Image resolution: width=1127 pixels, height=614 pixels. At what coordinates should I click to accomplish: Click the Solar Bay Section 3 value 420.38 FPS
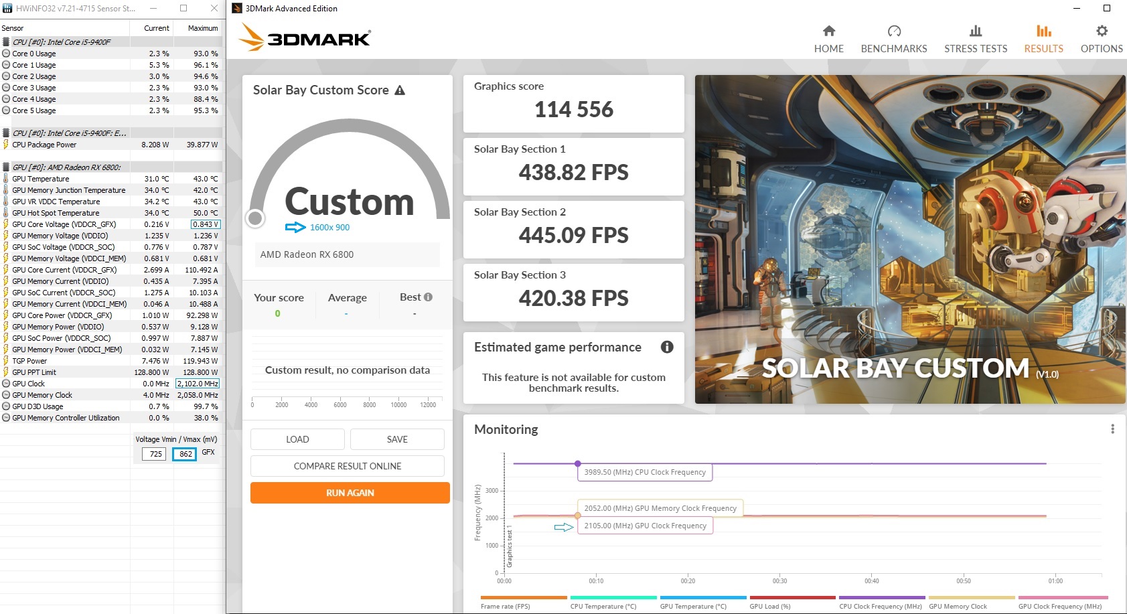coord(574,299)
